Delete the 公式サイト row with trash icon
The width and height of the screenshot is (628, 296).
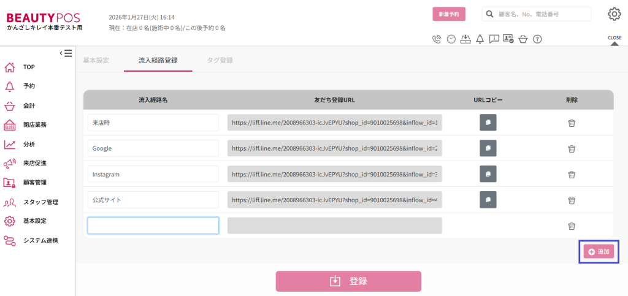(572, 200)
